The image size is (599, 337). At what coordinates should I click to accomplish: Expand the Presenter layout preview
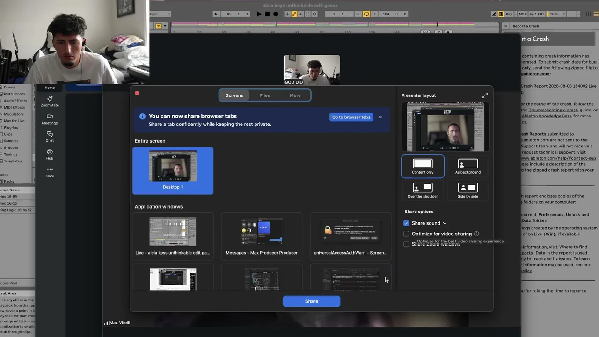click(x=485, y=95)
